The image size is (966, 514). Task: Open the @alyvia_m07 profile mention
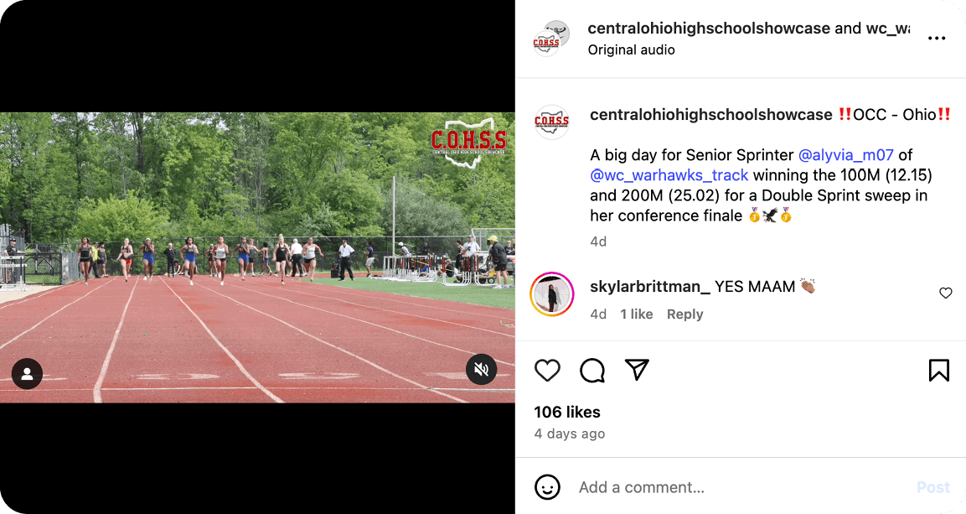point(845,154)
